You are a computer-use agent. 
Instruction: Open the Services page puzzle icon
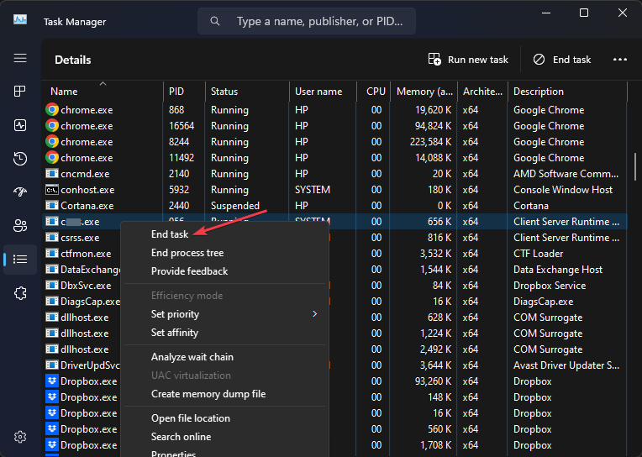point(20,293)
